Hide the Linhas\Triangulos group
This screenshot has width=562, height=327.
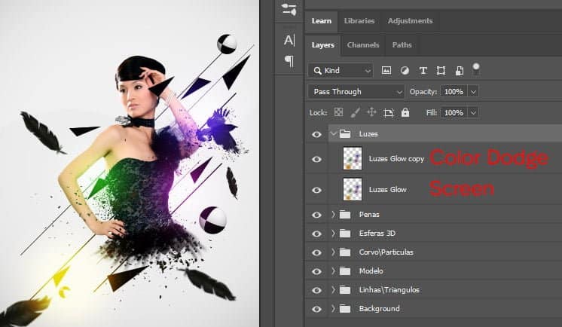[316, 290]
